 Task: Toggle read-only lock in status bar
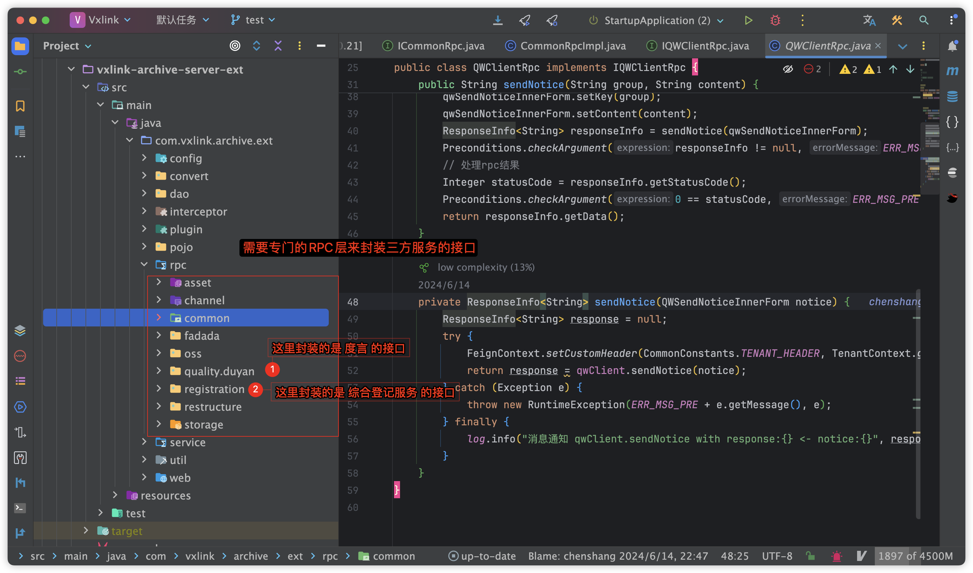(x=810, y=556)
